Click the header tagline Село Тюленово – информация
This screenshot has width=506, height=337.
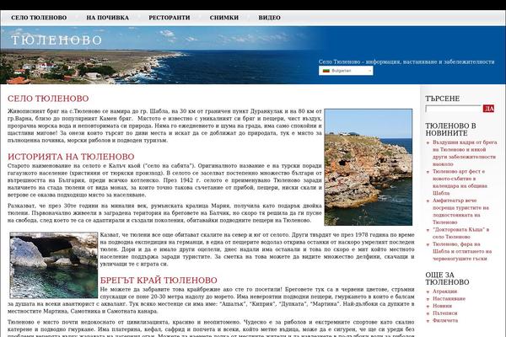coord(406,62)
